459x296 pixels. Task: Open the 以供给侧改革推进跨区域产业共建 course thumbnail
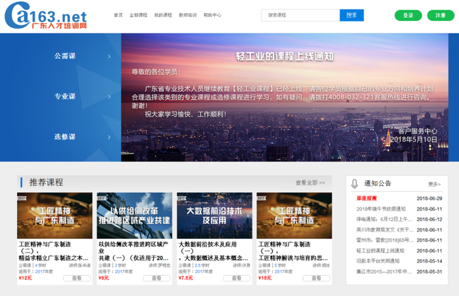click(x=134, y=215)
